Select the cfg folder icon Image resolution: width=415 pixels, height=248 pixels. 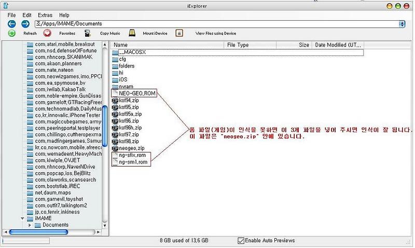click(x=115, y=59)
